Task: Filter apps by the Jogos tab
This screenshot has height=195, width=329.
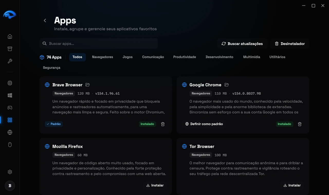Action: click(x=127, y=57)
